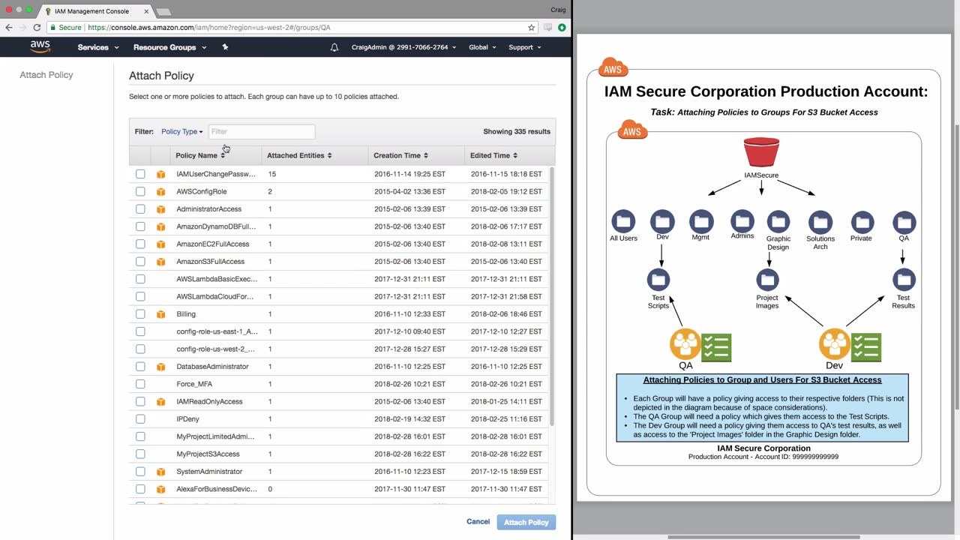The width and height of the screenshot is (960, 540).
Task: Reload the page with refresh icon
Action: coord(37,27)
